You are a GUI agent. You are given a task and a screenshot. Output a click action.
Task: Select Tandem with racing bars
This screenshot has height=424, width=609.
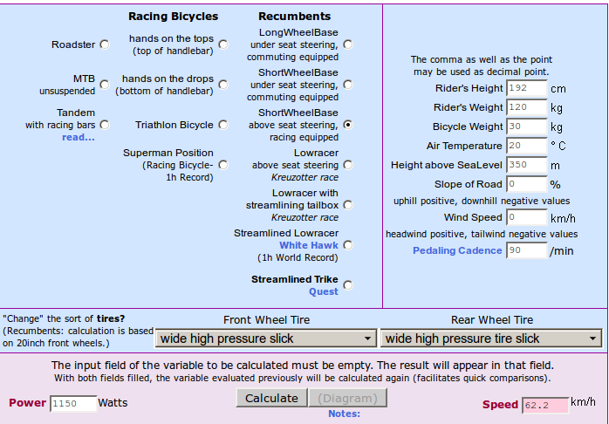(x=105, y=125)
